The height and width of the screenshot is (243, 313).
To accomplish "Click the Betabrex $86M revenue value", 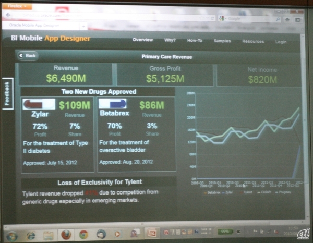I will click(152, 105).
